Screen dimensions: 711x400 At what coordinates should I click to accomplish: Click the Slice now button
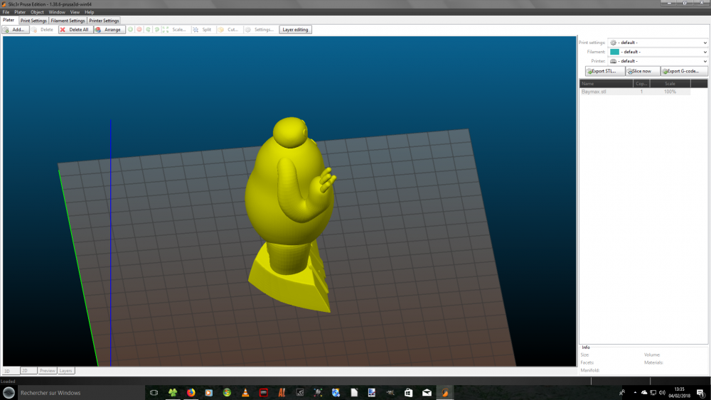pyautogui.click(x=643, y=71)
